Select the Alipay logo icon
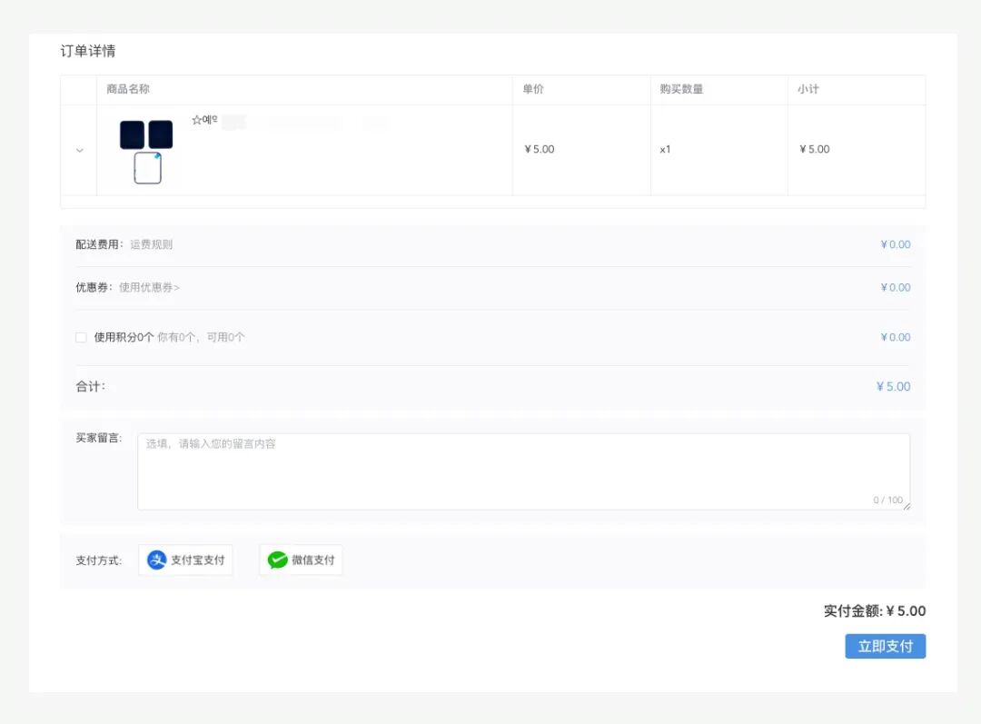The image size is (981, 724). [156, 560]
